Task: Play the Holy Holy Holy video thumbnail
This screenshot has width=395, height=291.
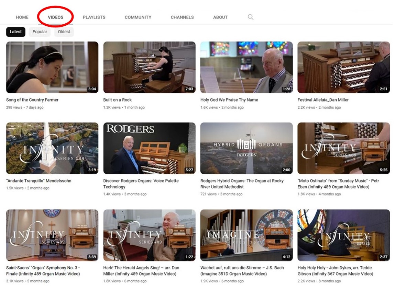Action: coord(344,235)
